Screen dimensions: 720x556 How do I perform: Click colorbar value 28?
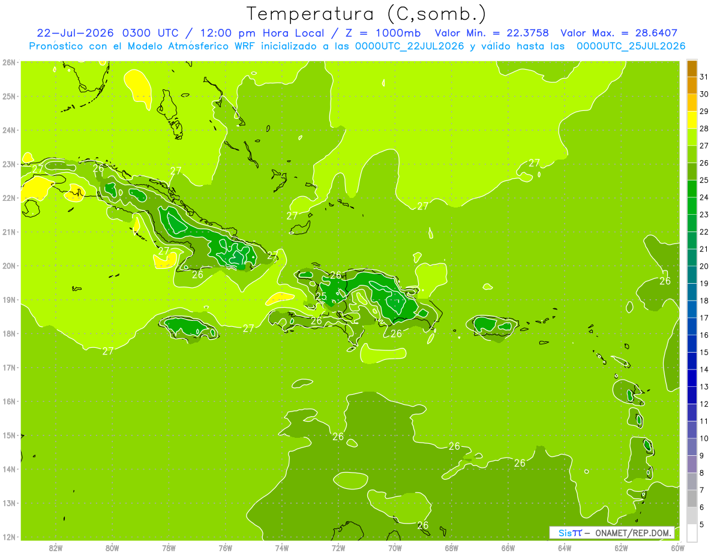(704, 128)
